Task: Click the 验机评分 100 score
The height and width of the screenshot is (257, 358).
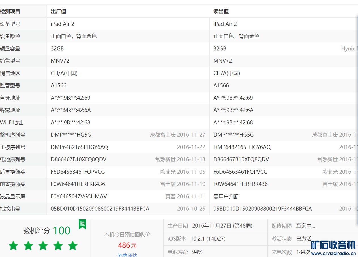Action: (47, 230)
